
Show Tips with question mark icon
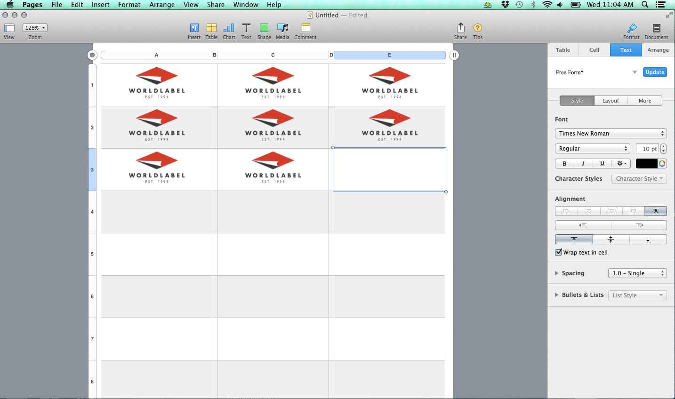coord(478,28)
